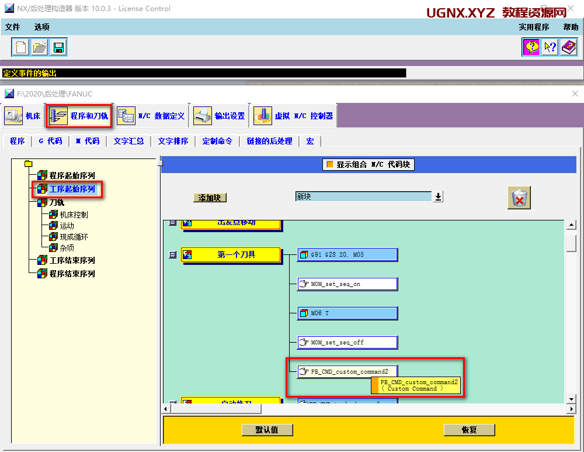Open the help book icon
The height and width of the screenshot is (452, 584).
tap(568, 47)
